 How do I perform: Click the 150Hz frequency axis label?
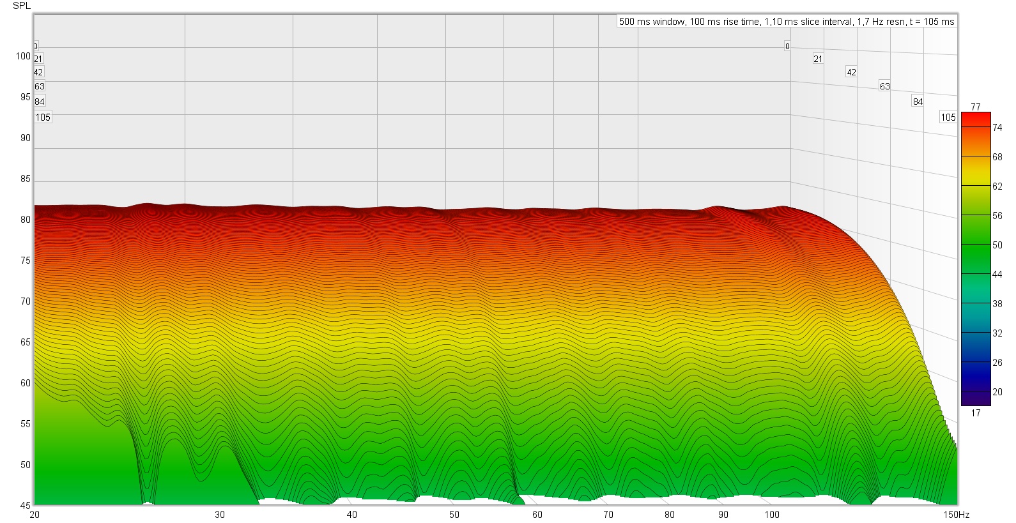click(957, 515)
